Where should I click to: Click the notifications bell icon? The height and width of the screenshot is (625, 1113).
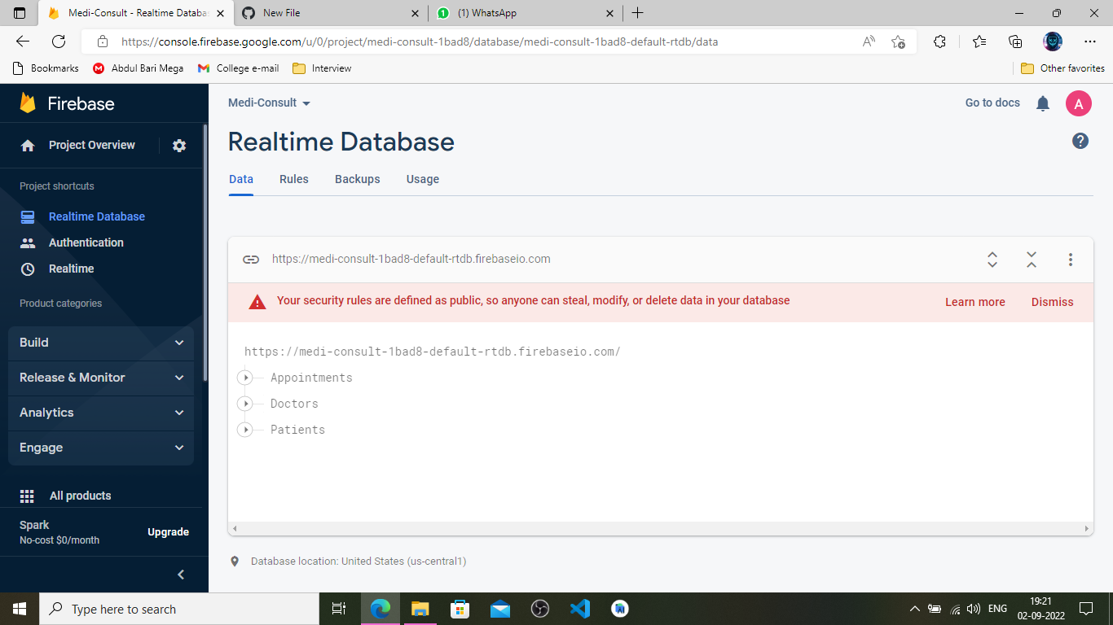pyautogui.click(x=1042, y=103)
